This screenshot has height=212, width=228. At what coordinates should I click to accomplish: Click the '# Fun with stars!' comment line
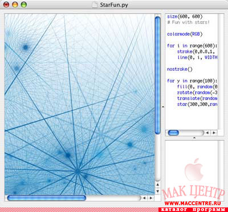pos(188,22)
